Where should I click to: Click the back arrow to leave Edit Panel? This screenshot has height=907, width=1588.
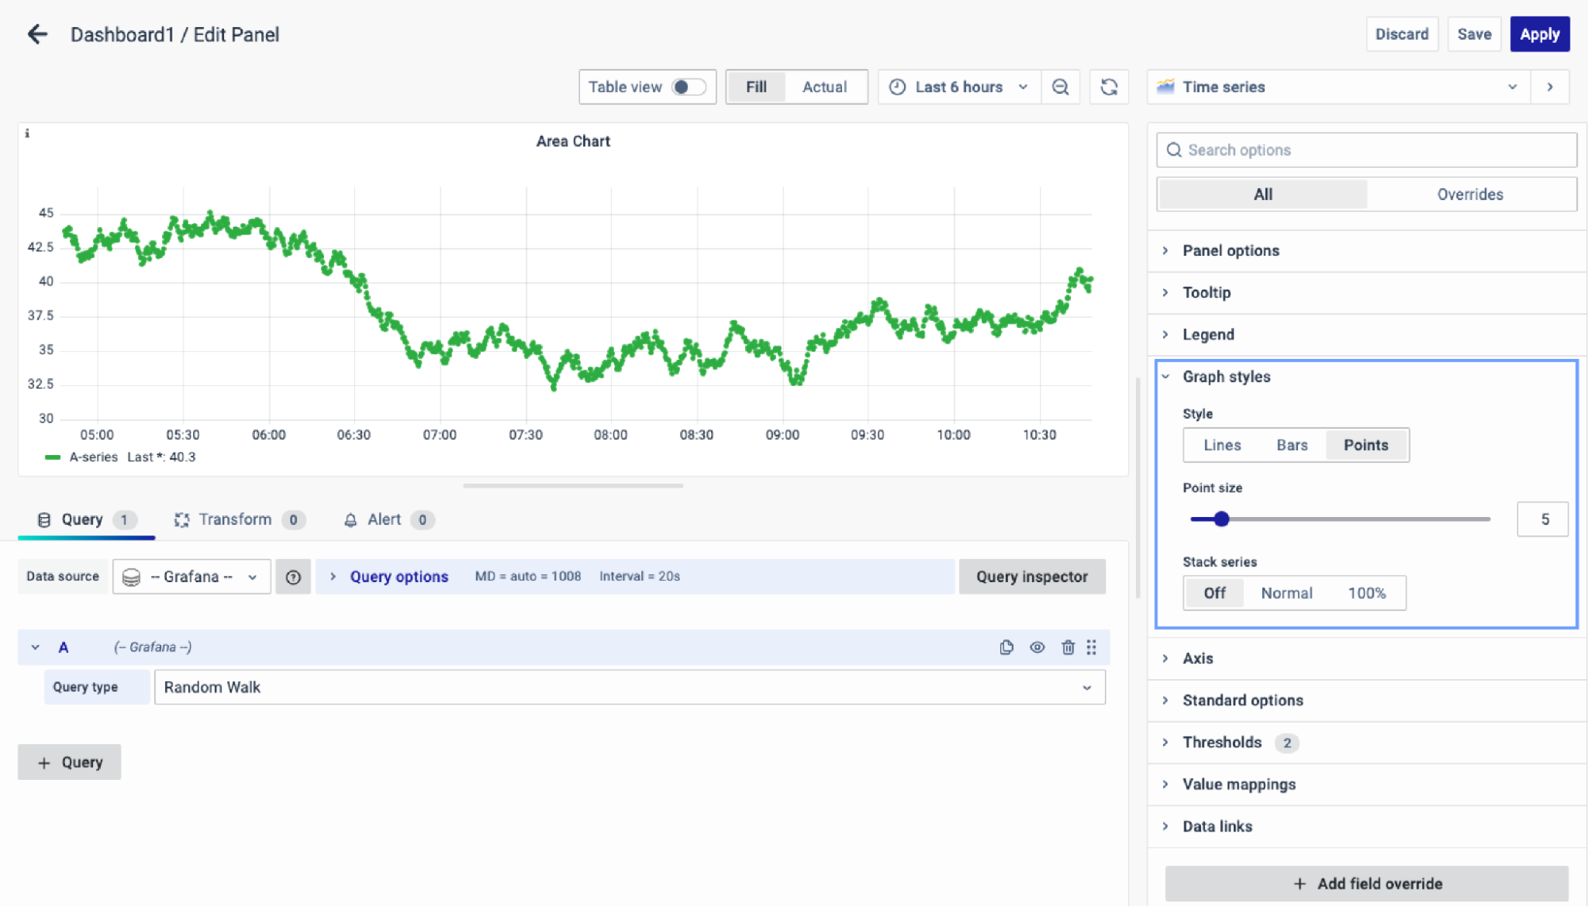click(37, 34)
